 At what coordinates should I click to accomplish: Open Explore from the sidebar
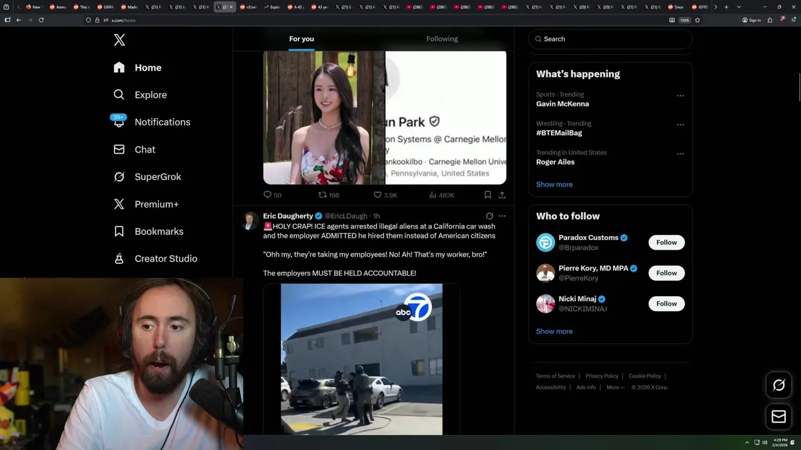click(x=140, y=95)
